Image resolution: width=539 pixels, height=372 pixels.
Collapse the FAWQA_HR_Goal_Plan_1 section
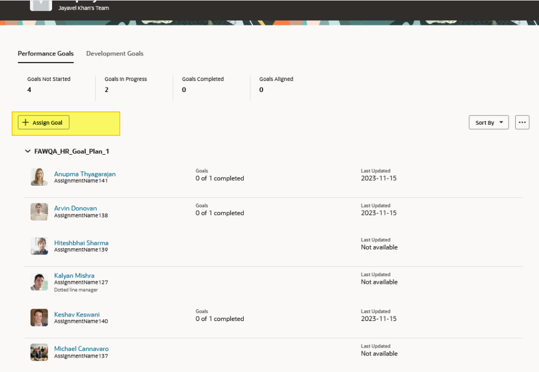click(28, 151)
